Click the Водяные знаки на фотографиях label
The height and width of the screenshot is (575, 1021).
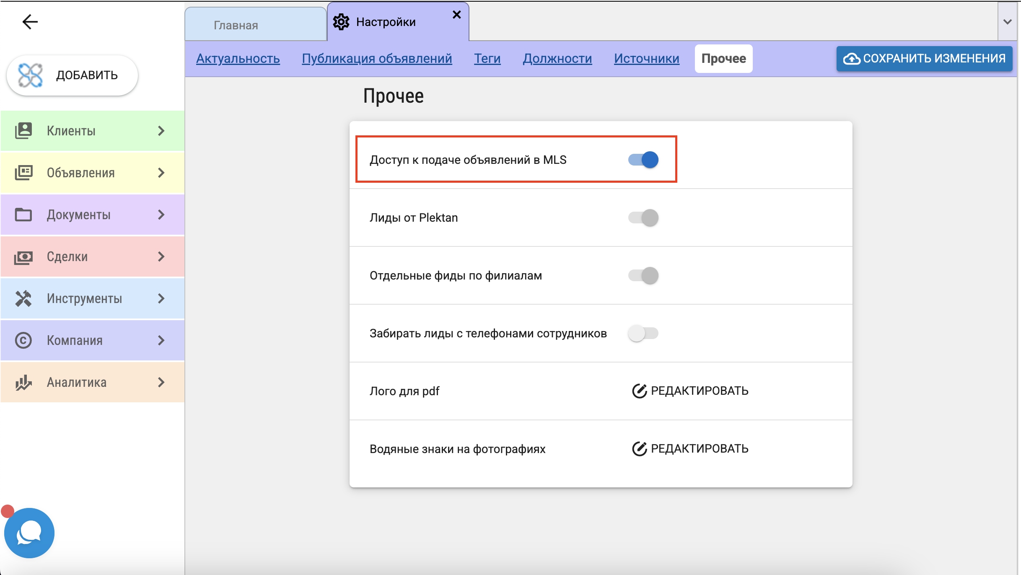457,449
